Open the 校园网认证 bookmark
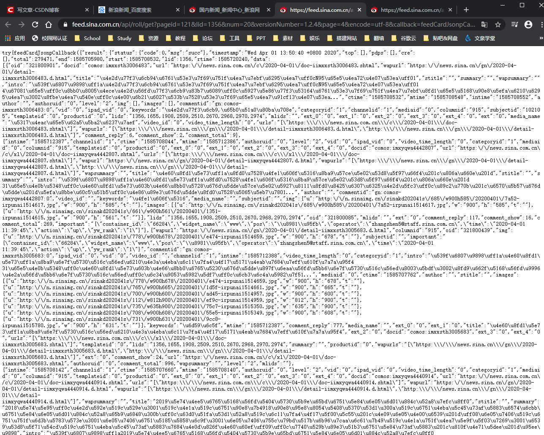The height and width of the screenshot is (435, 544). tap(50, 38)
